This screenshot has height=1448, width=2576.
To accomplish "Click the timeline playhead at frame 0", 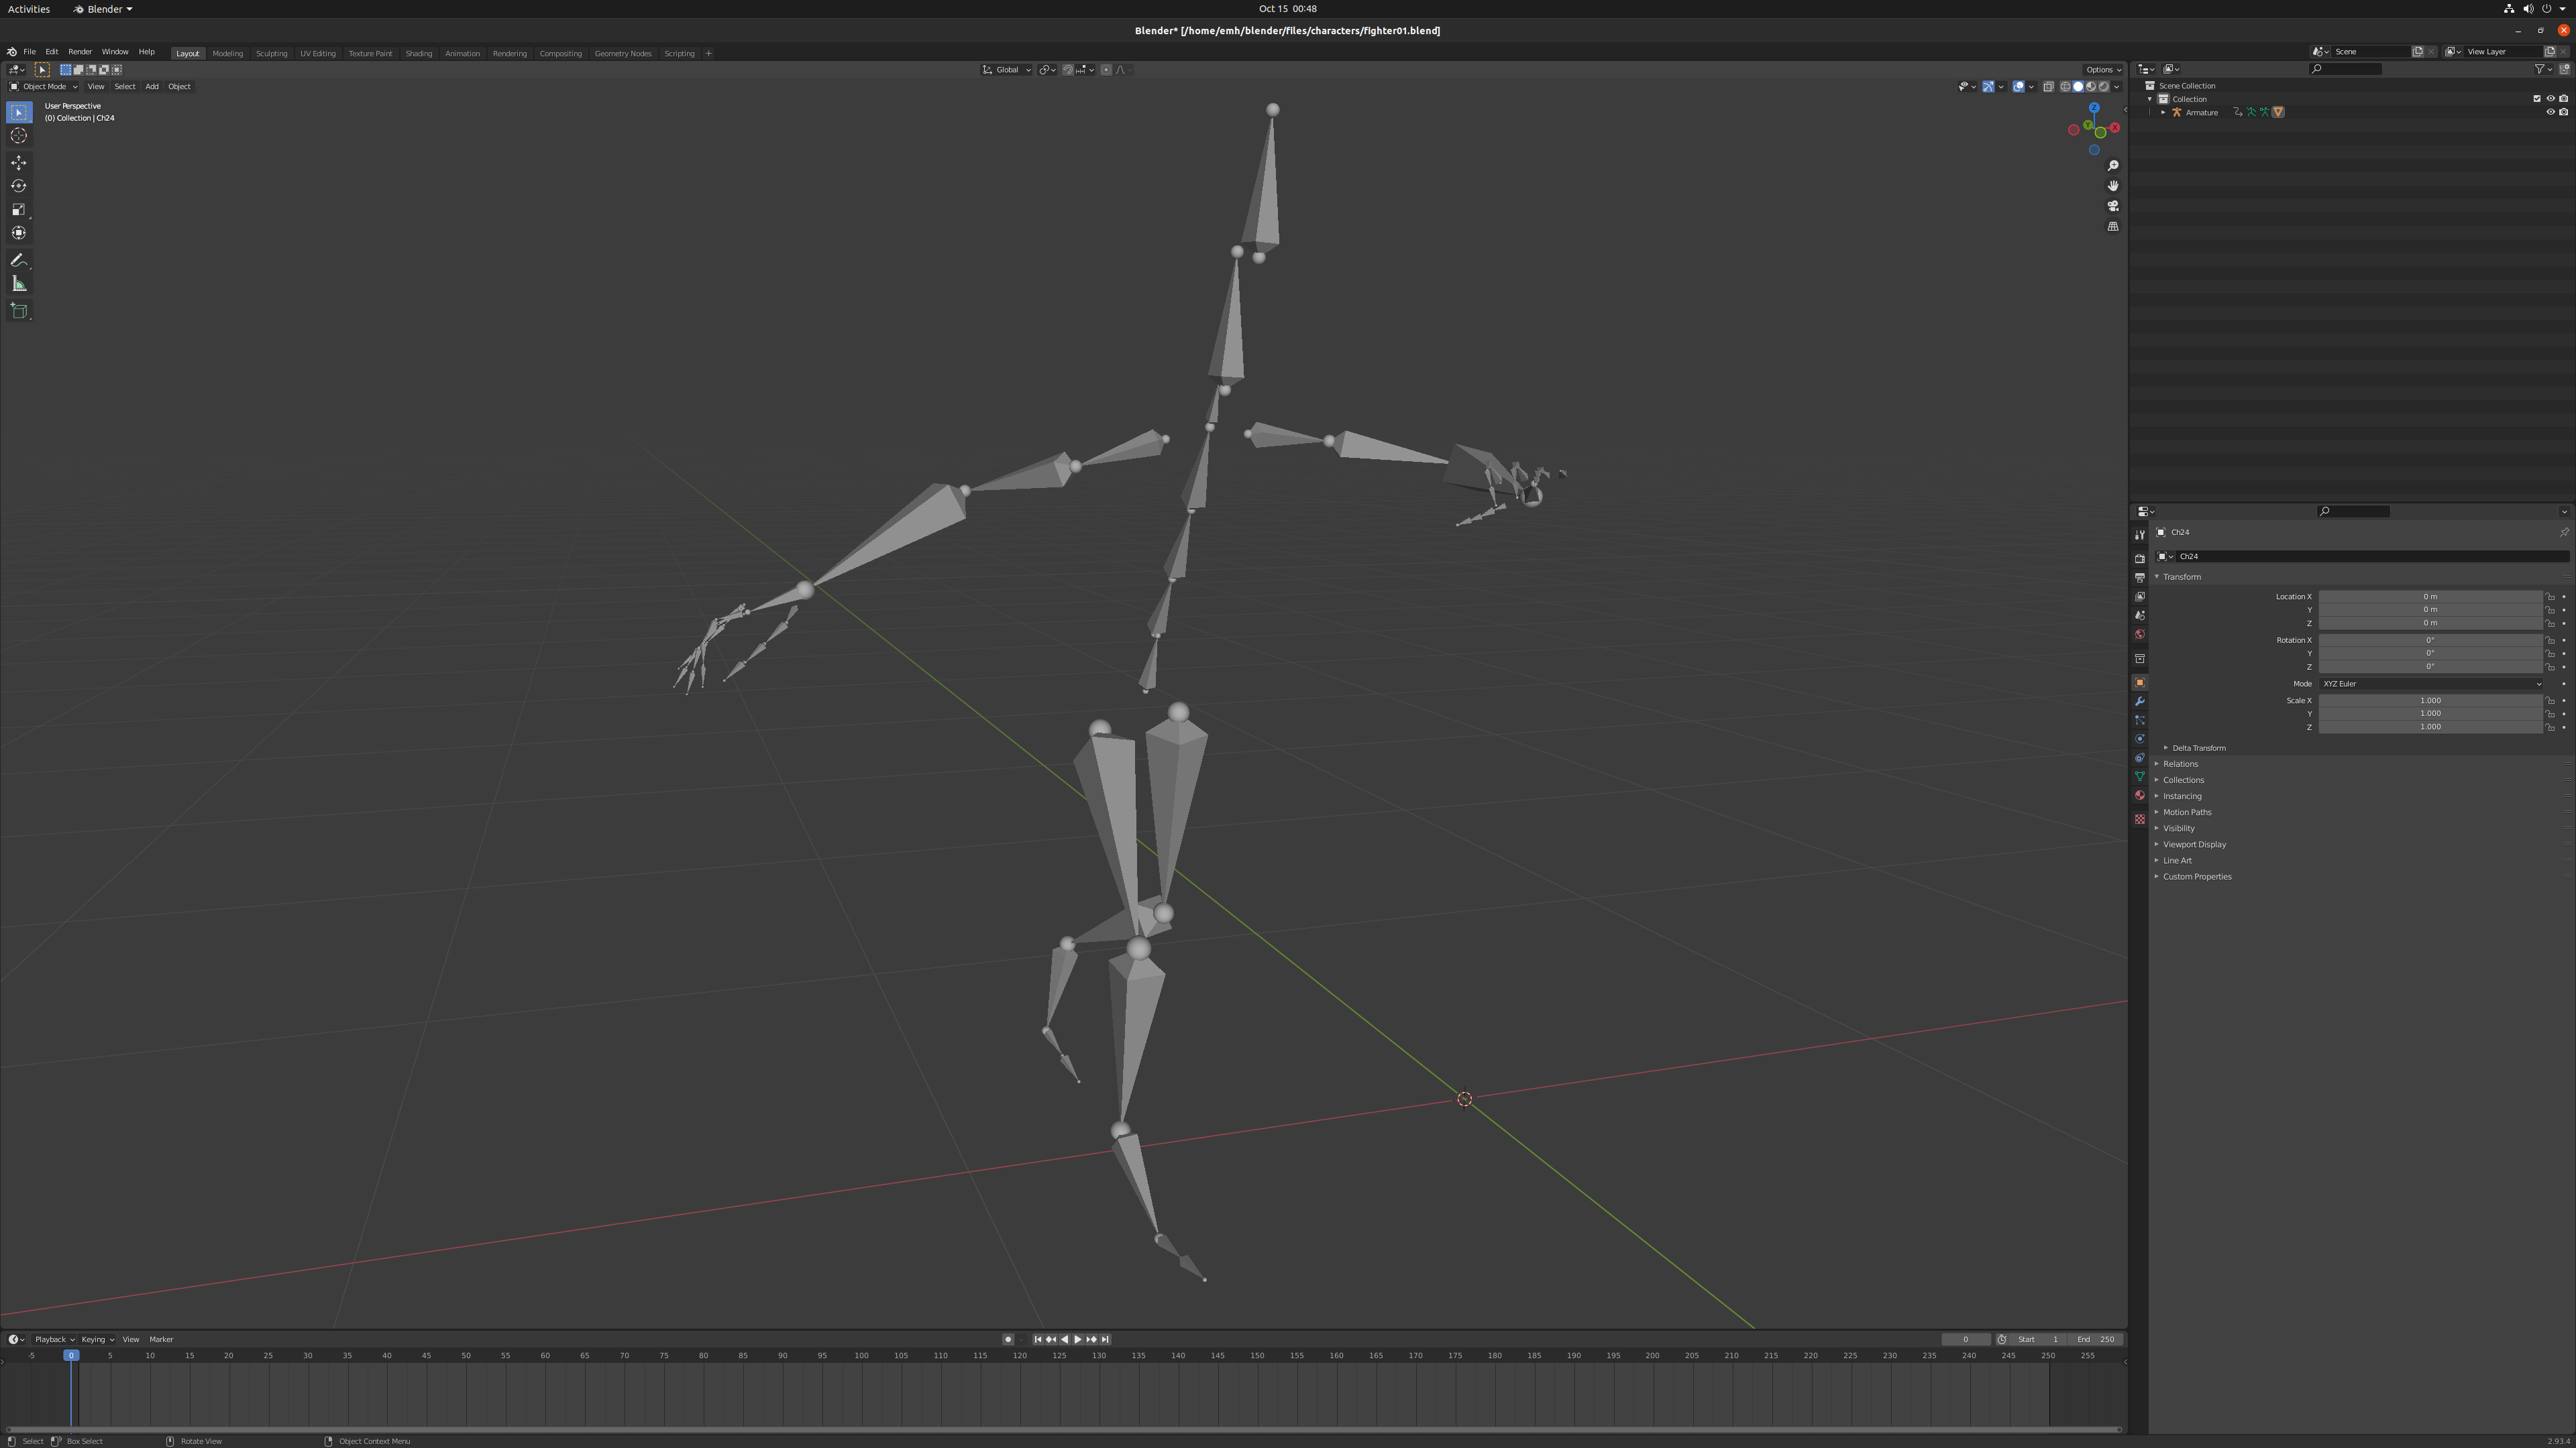I will pyautogui.click(x=71, y=1356).
